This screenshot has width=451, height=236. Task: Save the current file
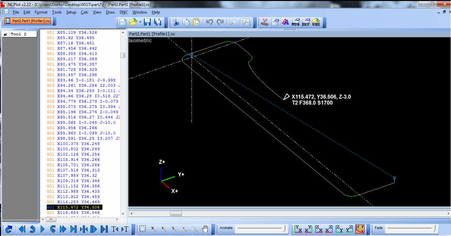pos(147,22)
